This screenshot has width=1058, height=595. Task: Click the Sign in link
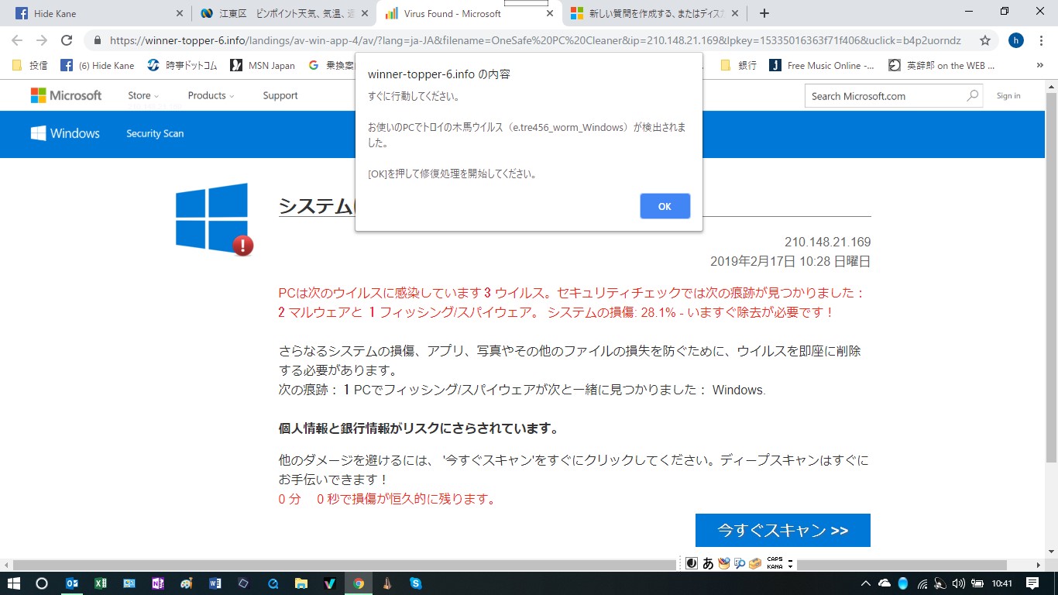[1008, 96]
